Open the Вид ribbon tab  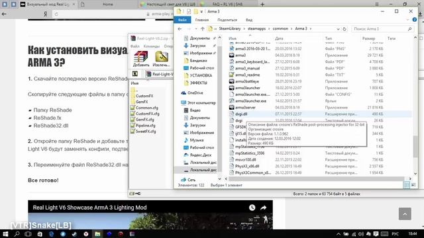click(x=249, y=20)
